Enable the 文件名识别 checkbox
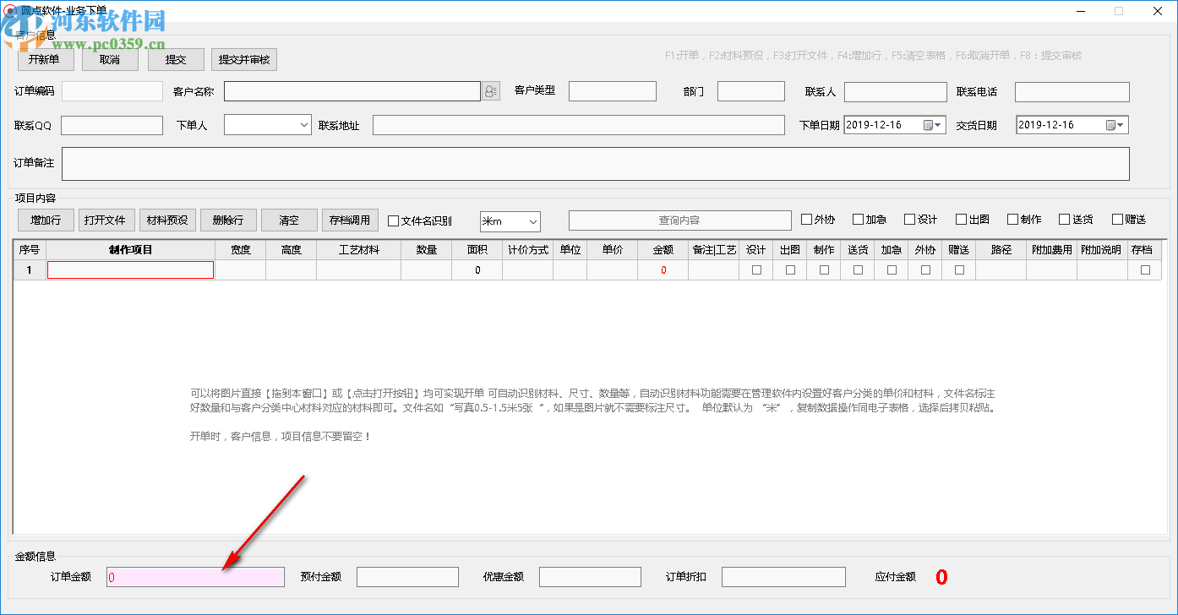Viewport: 1178px width, 615px height. [x=393, y=220]
